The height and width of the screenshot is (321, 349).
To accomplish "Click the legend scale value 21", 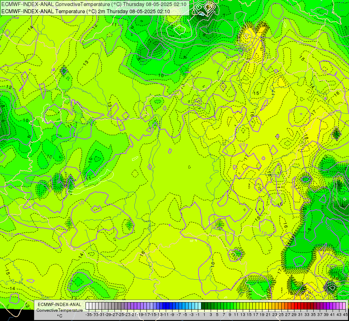I will pos(268,315).
